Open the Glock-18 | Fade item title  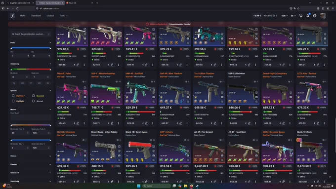[x=304, y=132]
